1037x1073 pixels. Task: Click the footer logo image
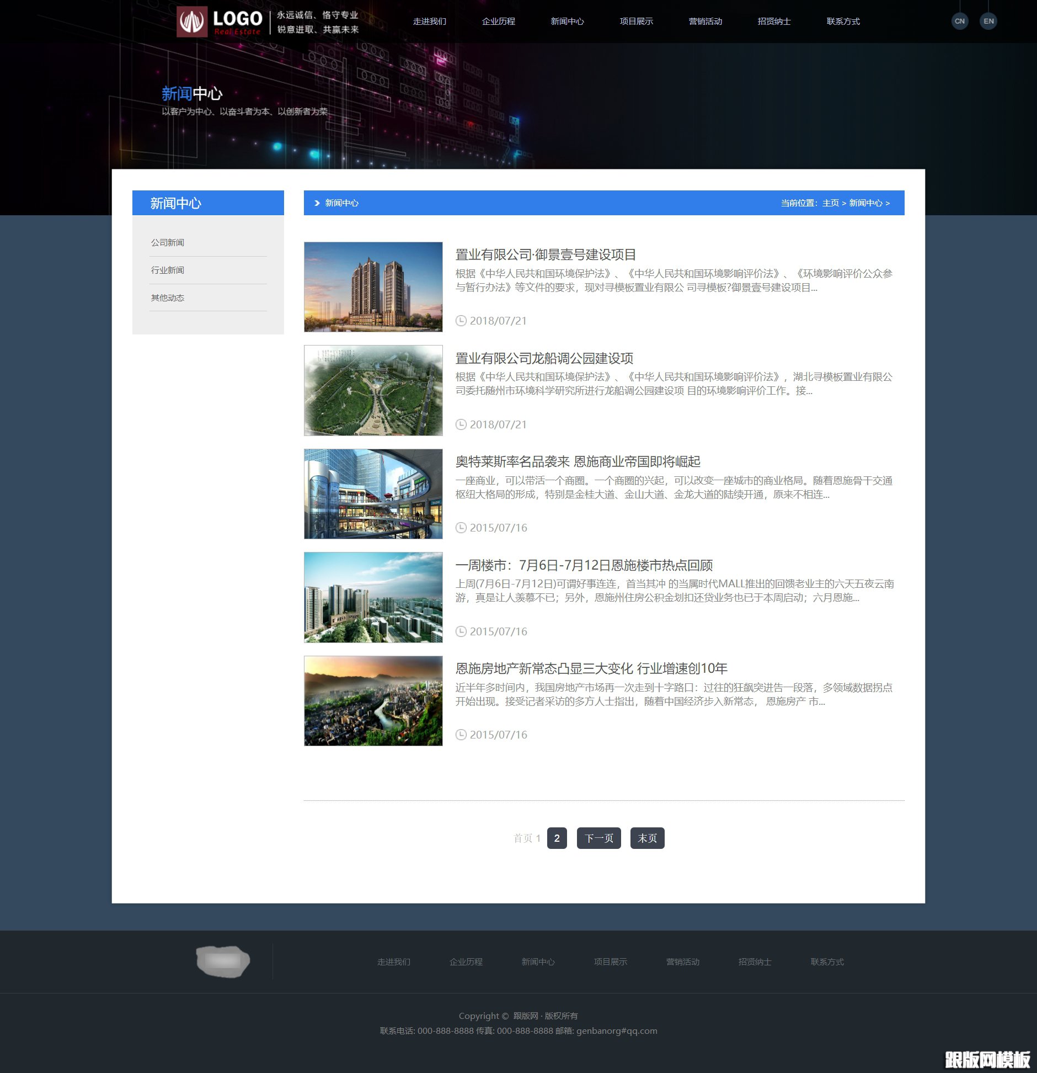pyautogui.click(x=223, y=962)
